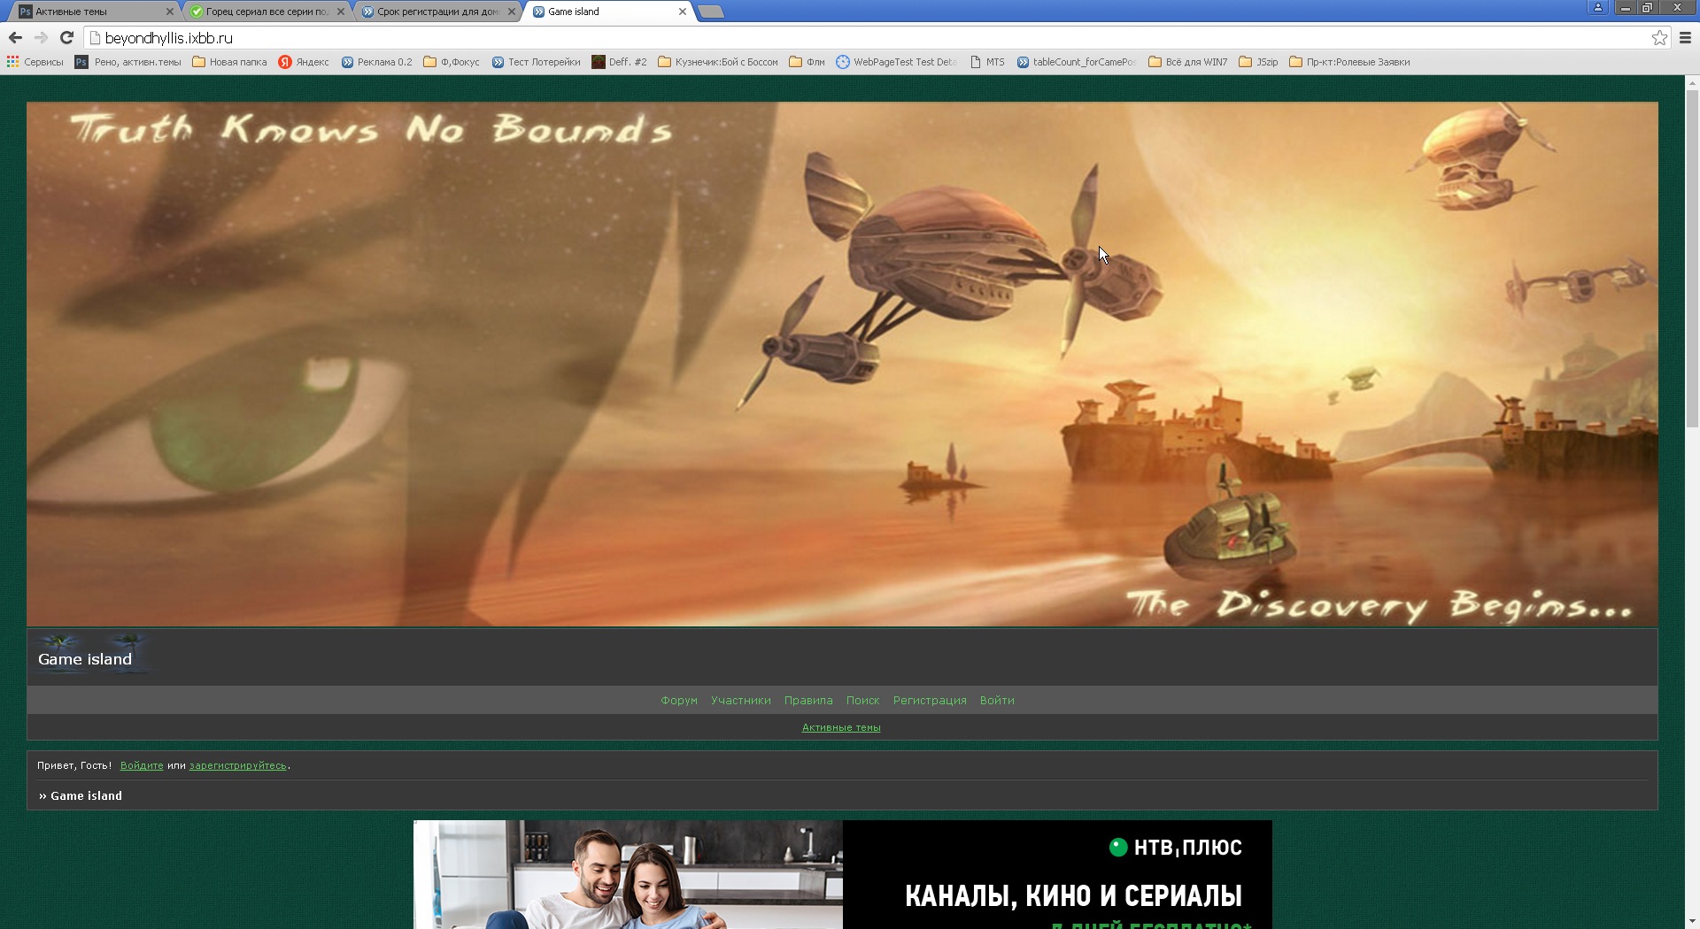Open a new browser tab

tap(711, 12)
